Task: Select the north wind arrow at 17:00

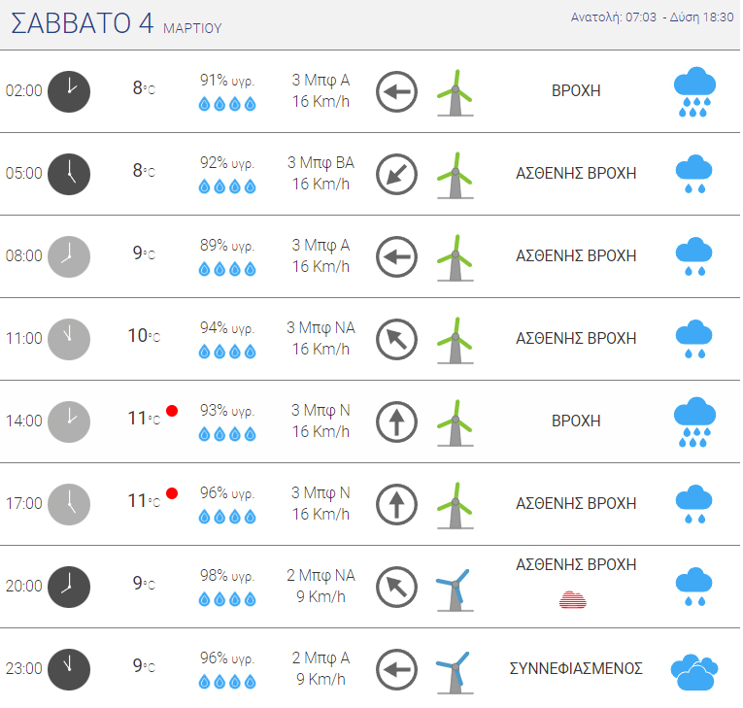Action: 396,504
